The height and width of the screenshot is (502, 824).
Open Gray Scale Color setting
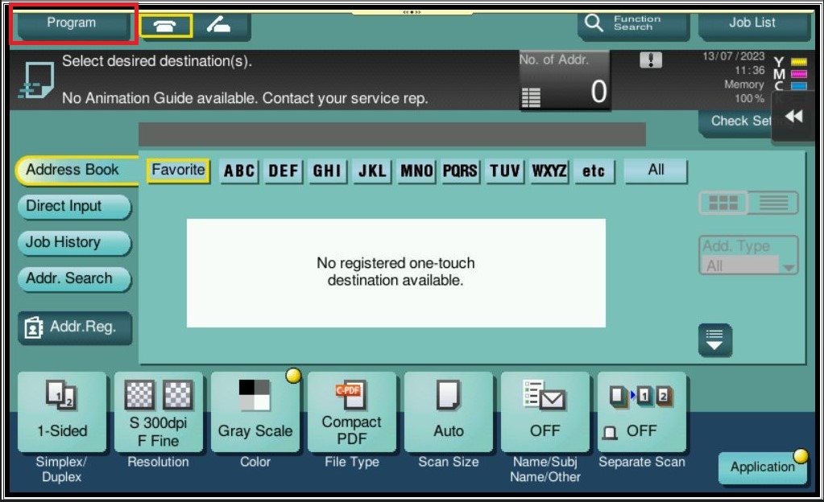coord(255,412)
